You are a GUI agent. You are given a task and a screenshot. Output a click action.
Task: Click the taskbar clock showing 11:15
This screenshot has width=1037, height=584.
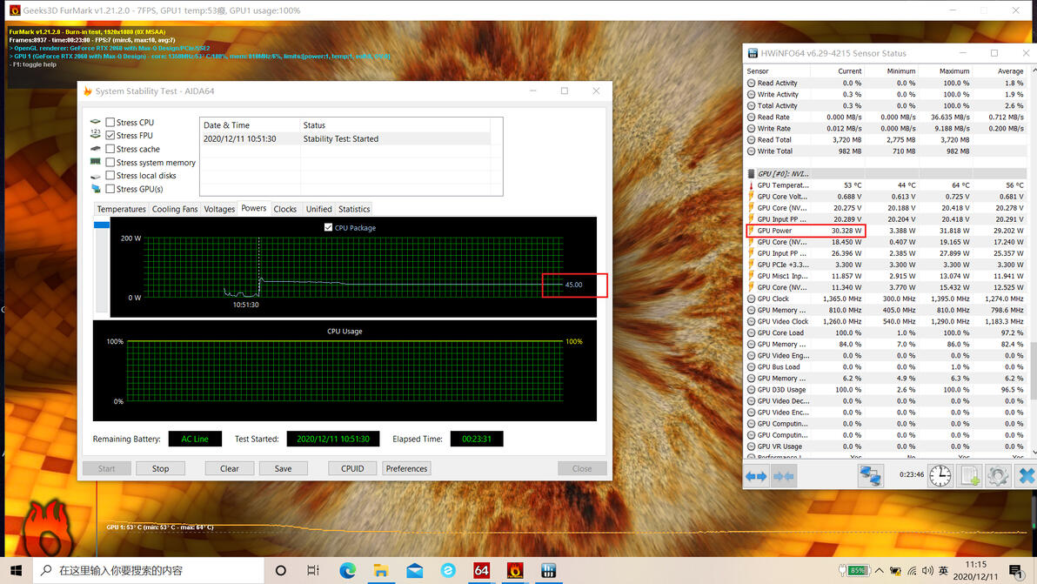coord(976,570)
